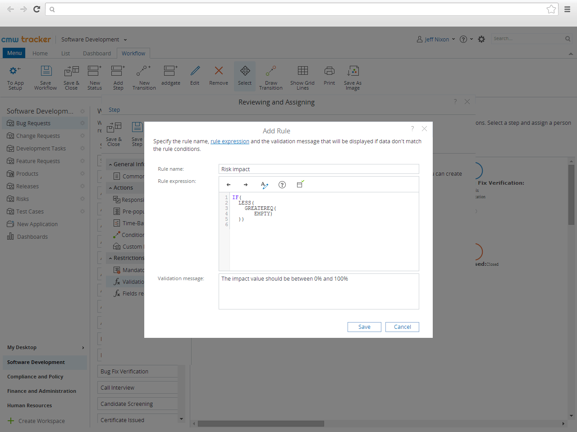Open the rule expression link
Image resolution: width=577 pixels, height=432 pixels.
tap(230, 141)
